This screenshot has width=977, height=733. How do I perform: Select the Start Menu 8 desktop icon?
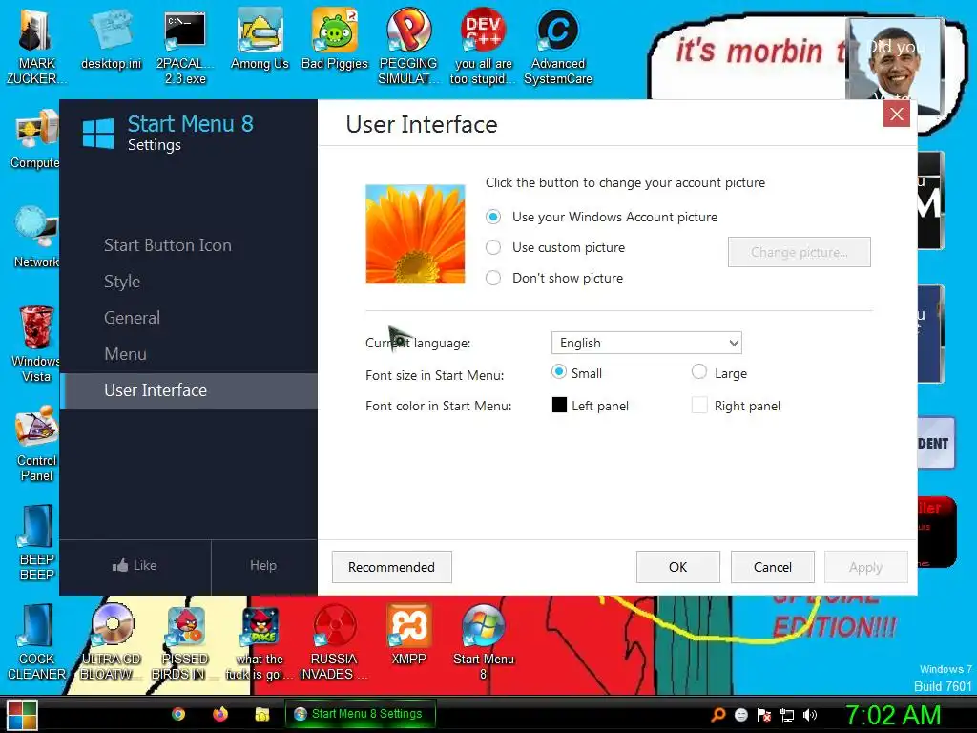tap(483, 642)
